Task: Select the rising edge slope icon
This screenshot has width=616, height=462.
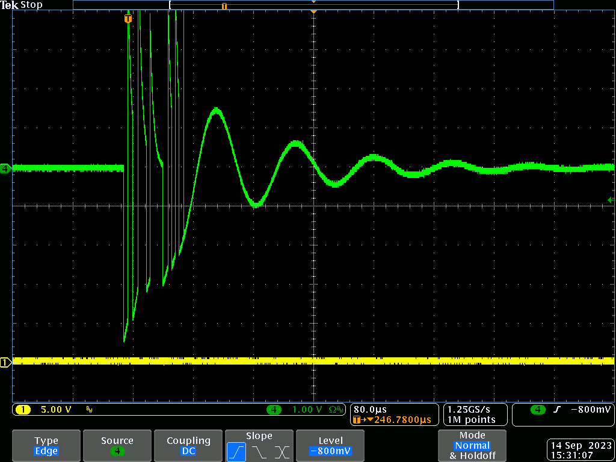Action: (x=236, y=452)
